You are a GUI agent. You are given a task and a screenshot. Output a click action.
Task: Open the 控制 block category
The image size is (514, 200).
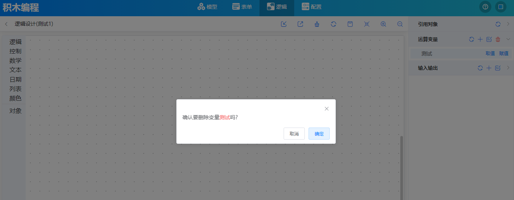(x=15, y=51)
